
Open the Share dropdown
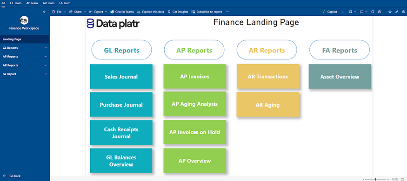click(x=77, y=12)
